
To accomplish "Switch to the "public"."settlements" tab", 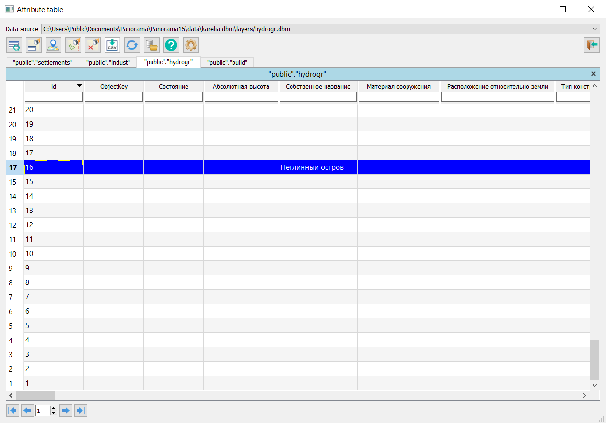I will click(43, 62).
